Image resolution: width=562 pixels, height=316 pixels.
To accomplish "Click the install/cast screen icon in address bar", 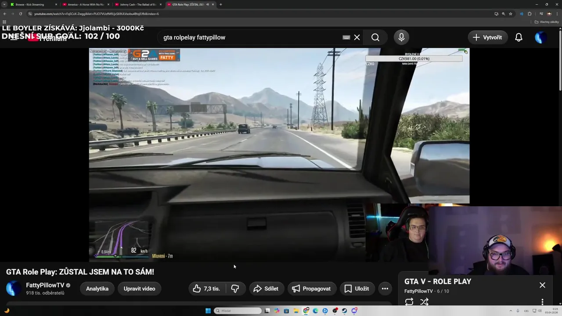I will tap(496, 14).
